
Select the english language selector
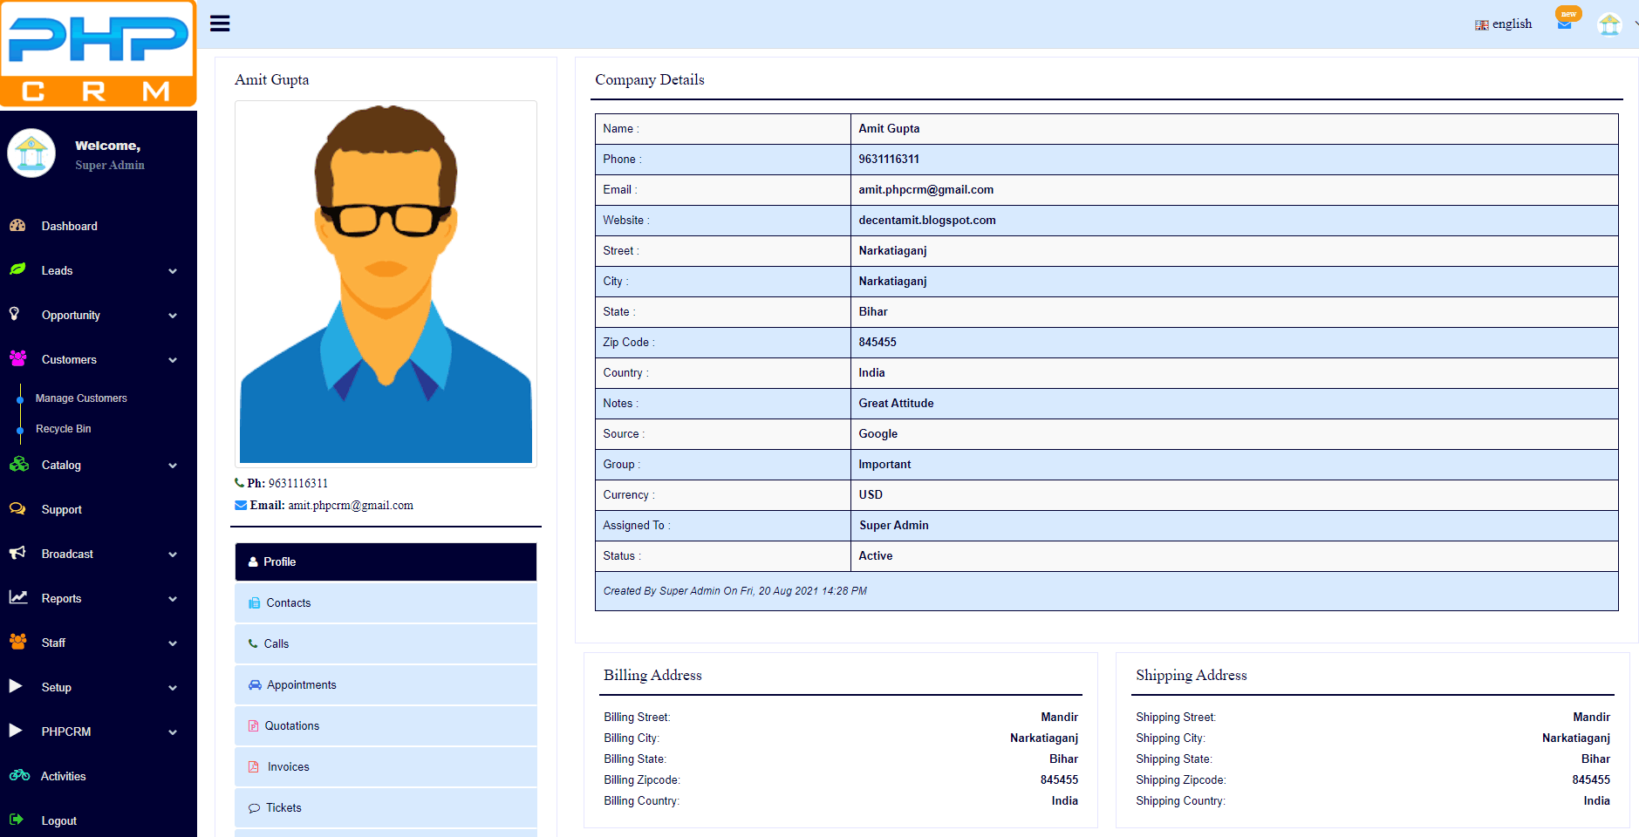pyautogui.click(x=1504, y=24)
